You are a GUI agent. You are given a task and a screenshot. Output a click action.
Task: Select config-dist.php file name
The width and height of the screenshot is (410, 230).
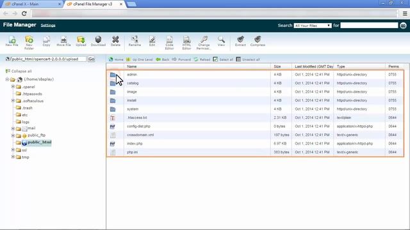tap(138, 126)
